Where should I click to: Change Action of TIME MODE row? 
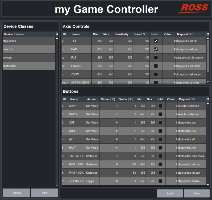pos(93,156)
